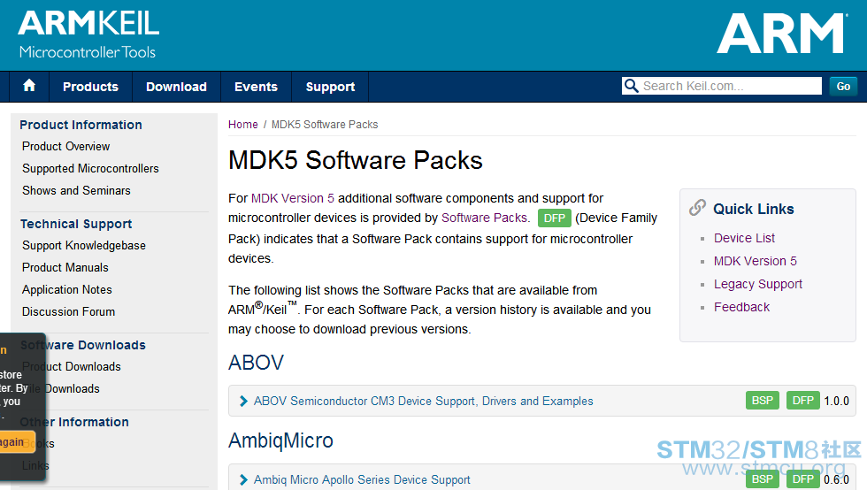This screenshot has width=867, height=490.
Task: Open Product Overview in sidebar
Action: [x=65, y=146]
